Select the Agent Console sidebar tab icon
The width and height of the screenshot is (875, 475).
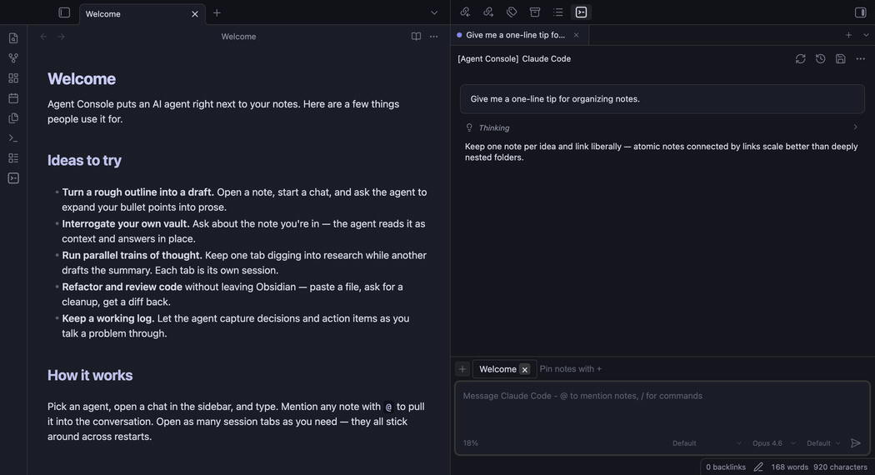[x=581, y=12]
